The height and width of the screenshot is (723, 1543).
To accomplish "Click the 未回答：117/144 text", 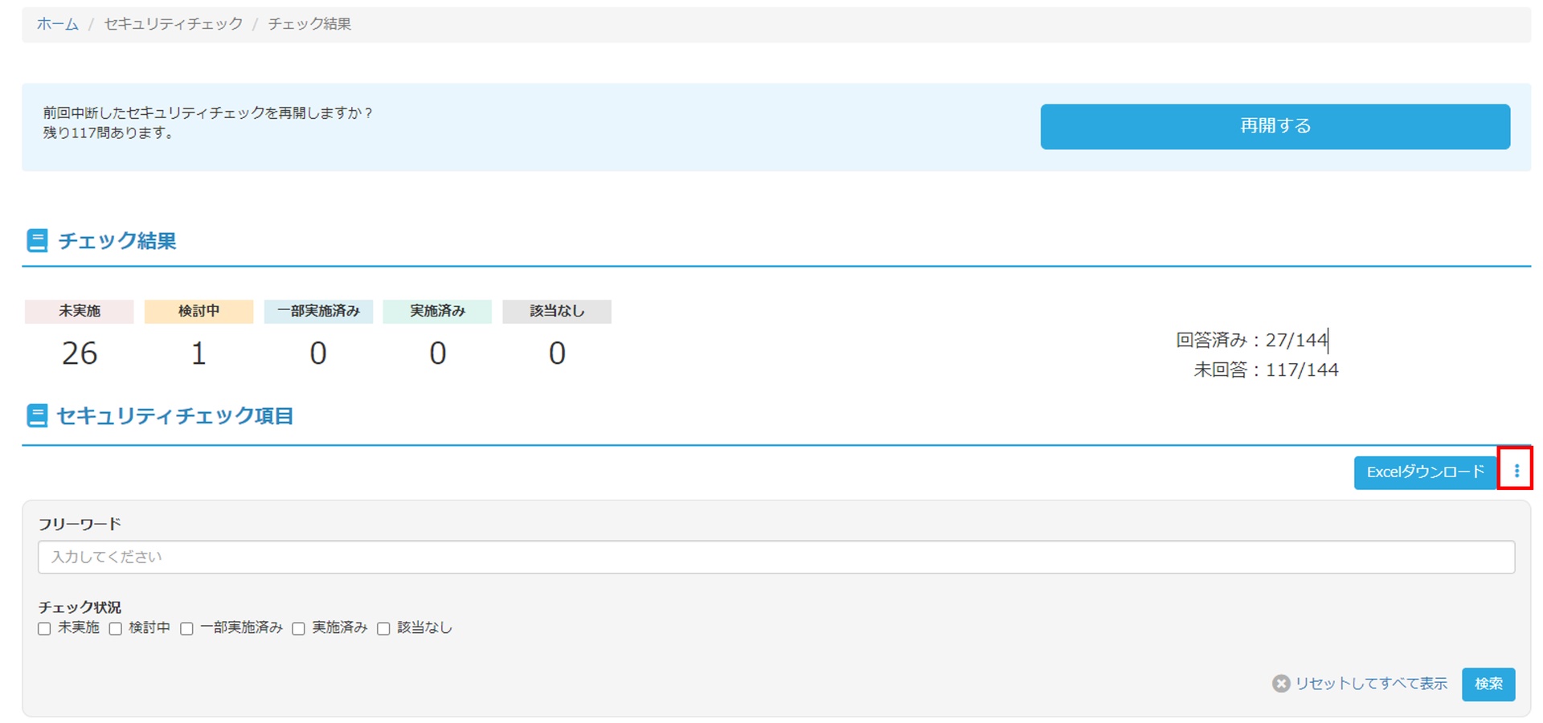I will pyautogui.click(x=1266, y=370).
